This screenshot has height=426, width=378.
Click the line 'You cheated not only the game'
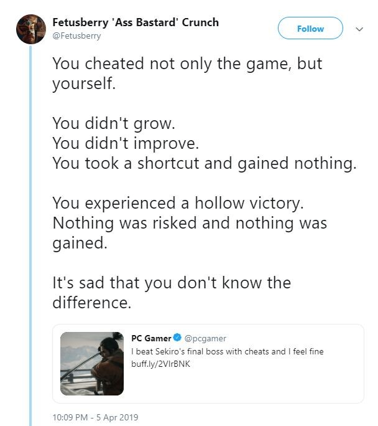187,64
